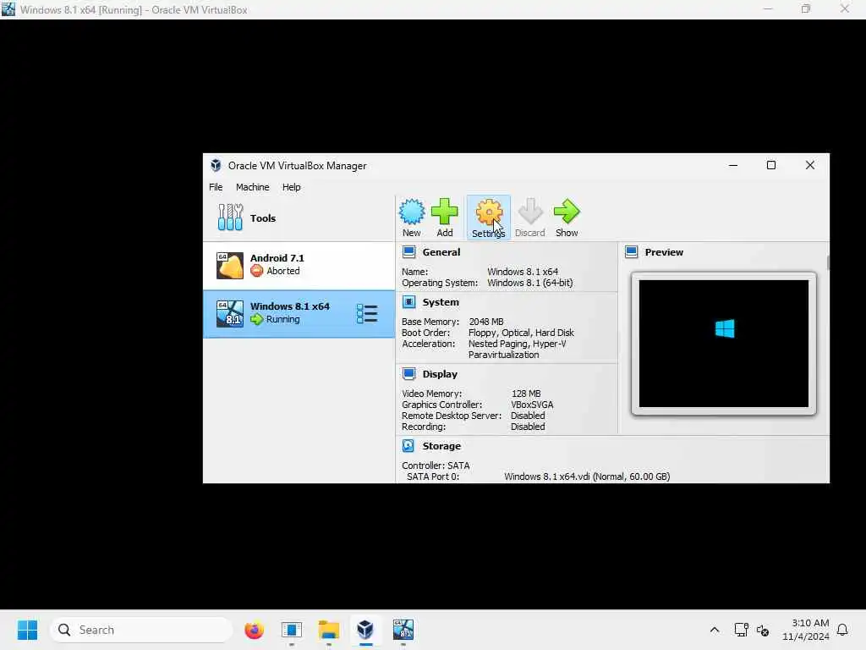
Task: Click the Windows 8.1 x64 machine icon
Action: pyautogui.click(x=230, y=313)
